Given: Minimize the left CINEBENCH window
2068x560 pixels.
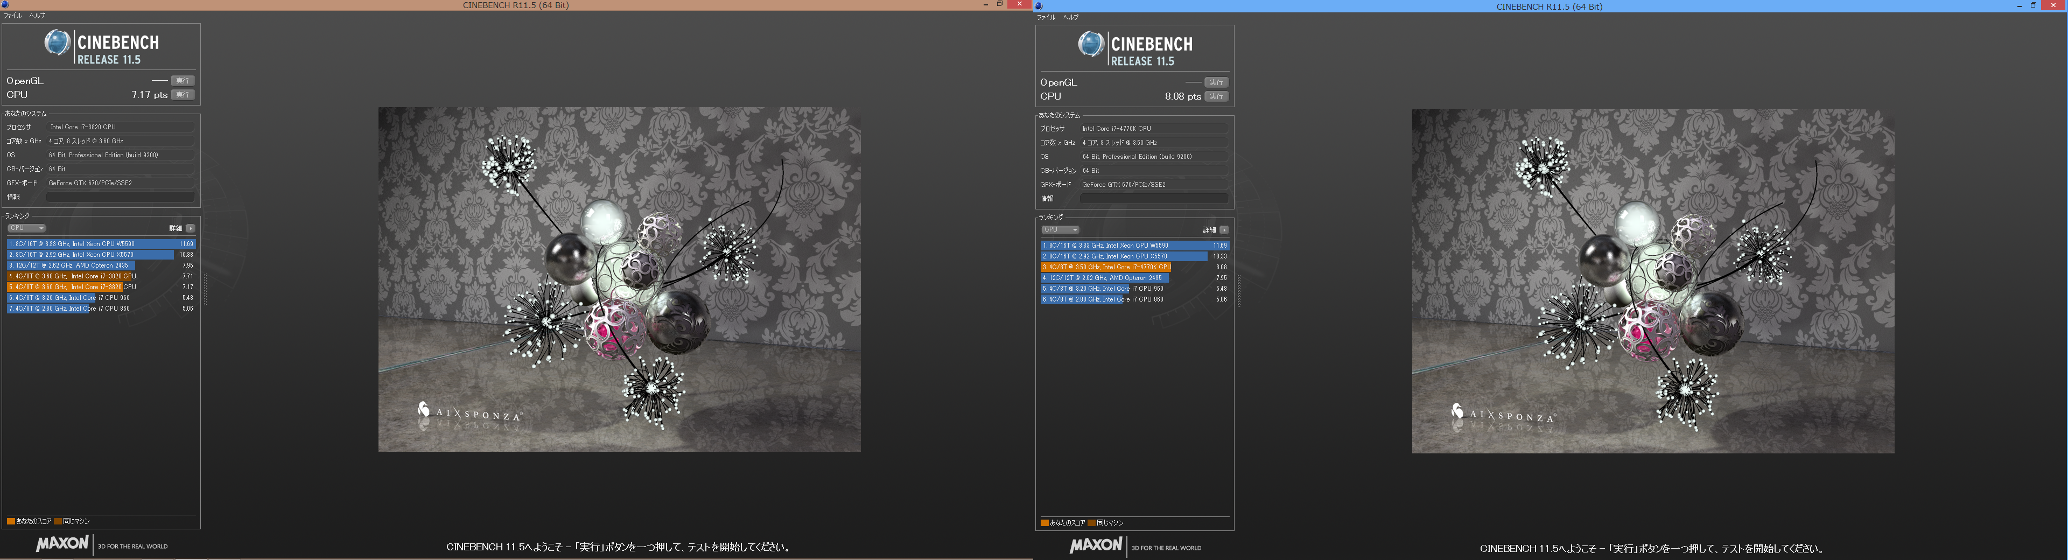Looking at the screenshot, I should pos(986,5).
